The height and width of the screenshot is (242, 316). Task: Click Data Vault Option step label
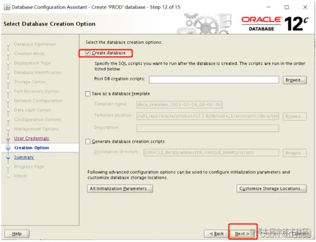tap(33, 110)
